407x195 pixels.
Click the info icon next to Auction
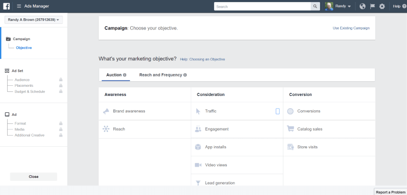point(125,75)
